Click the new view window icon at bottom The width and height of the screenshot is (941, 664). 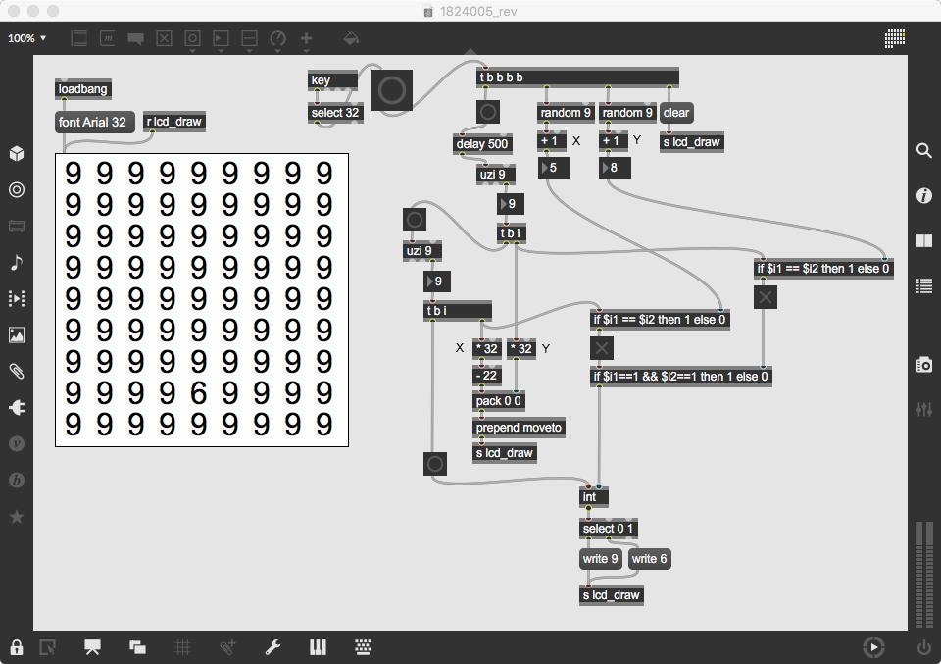point(137,647)
